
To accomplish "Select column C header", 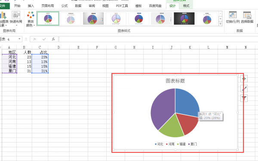I will 40,47.
